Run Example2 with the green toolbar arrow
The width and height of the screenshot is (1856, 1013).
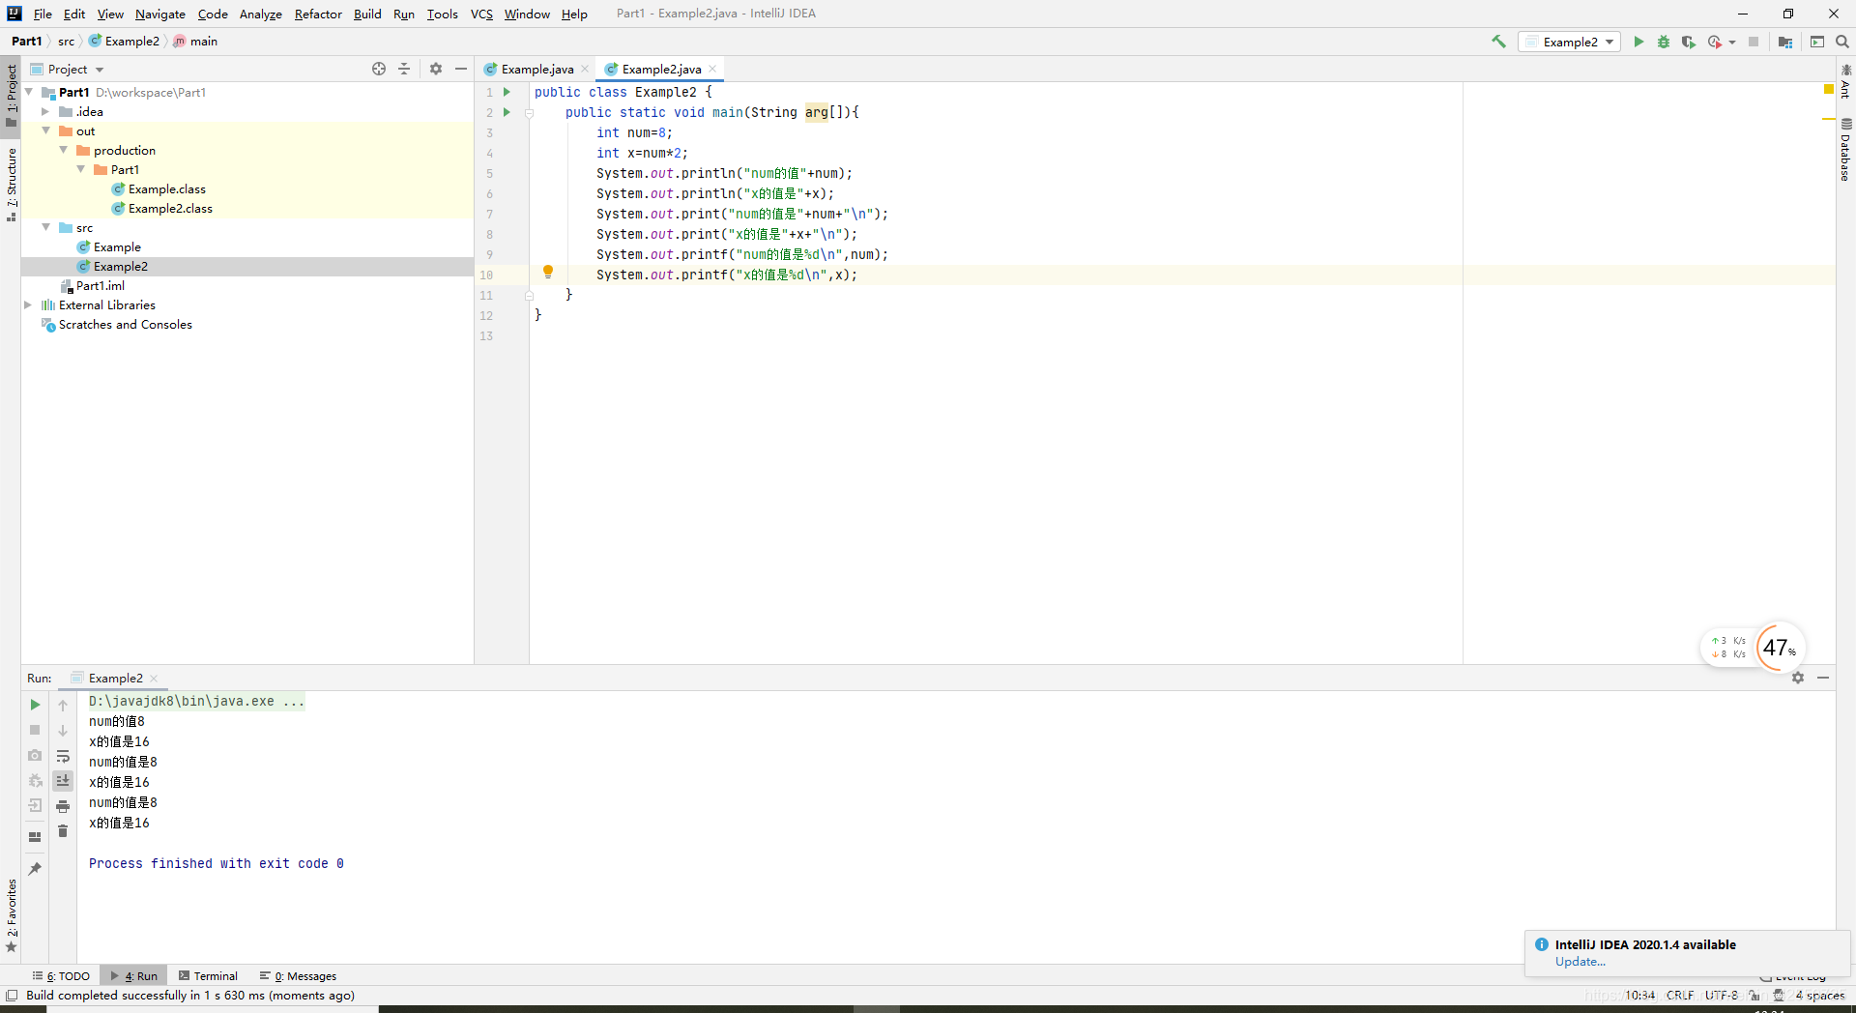click(x=1638, y=42)
